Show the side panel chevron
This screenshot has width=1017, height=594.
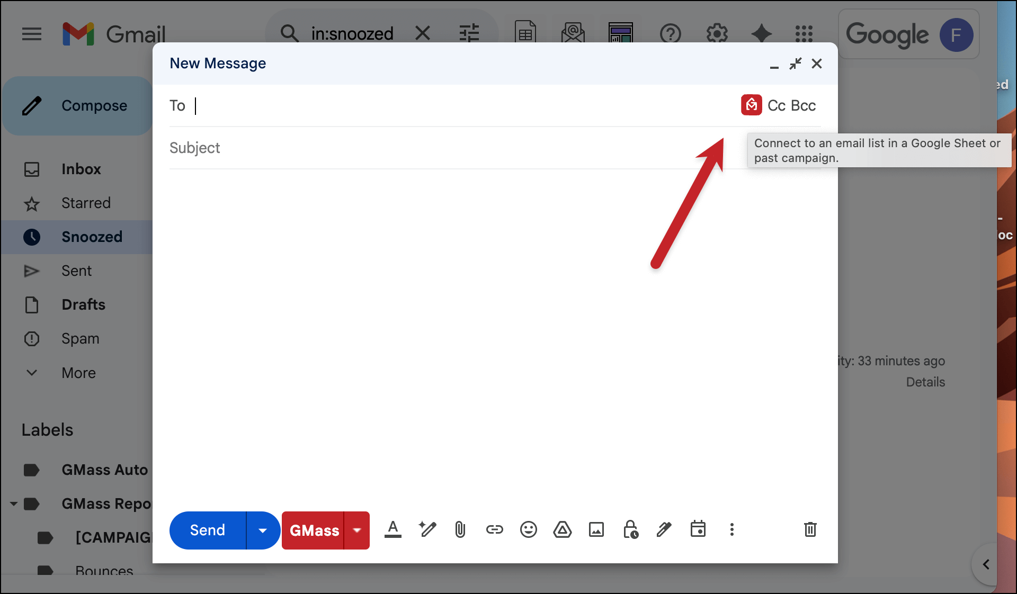pyautogui.click(x=986, y=564)
